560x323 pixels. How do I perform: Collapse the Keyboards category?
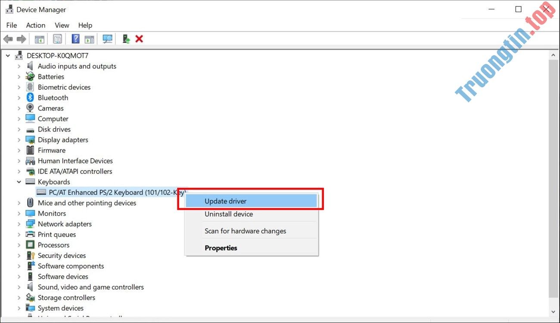(19, 182)
